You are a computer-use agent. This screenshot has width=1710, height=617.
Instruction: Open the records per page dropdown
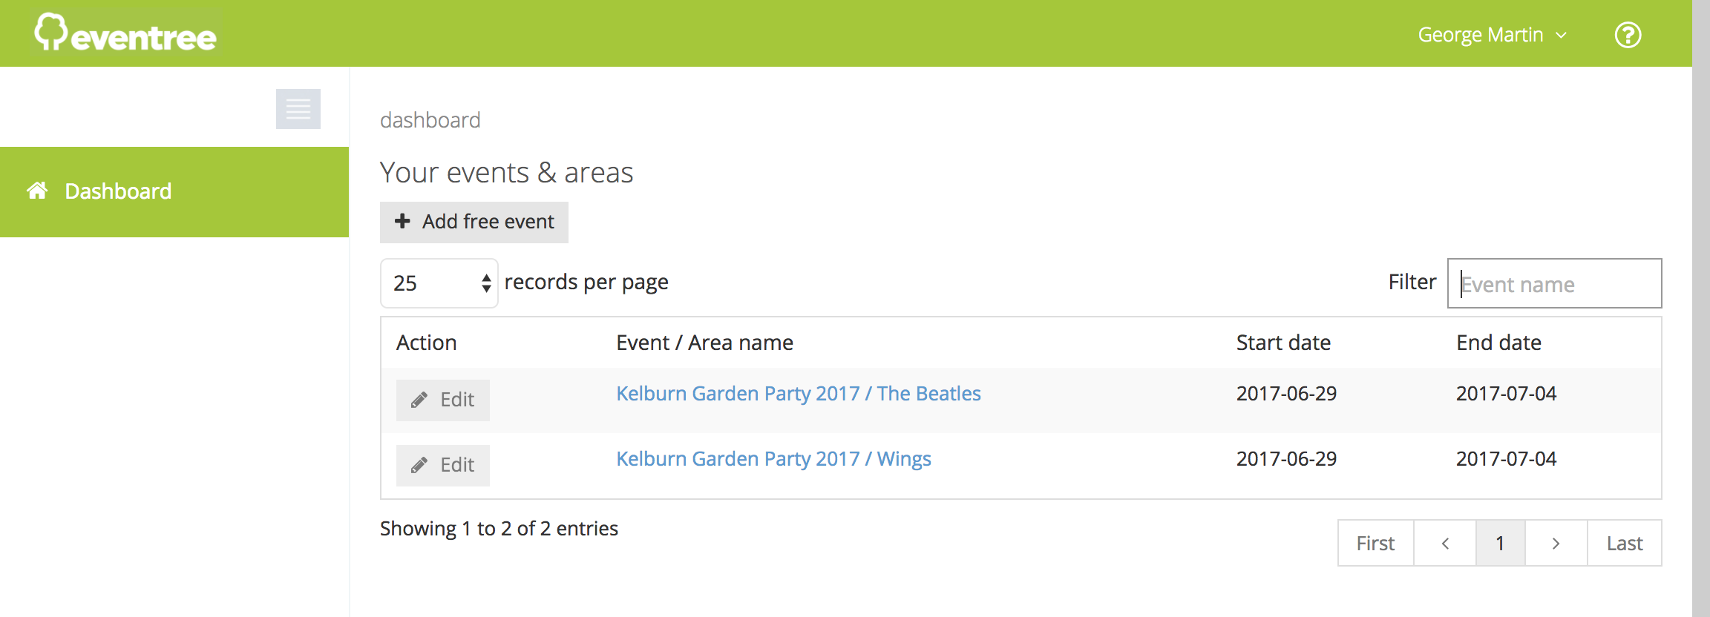tap(439, 283)
